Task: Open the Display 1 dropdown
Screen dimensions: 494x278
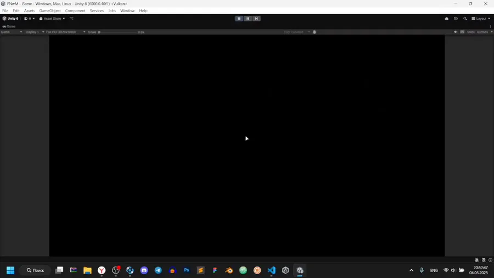Action: 35,32
